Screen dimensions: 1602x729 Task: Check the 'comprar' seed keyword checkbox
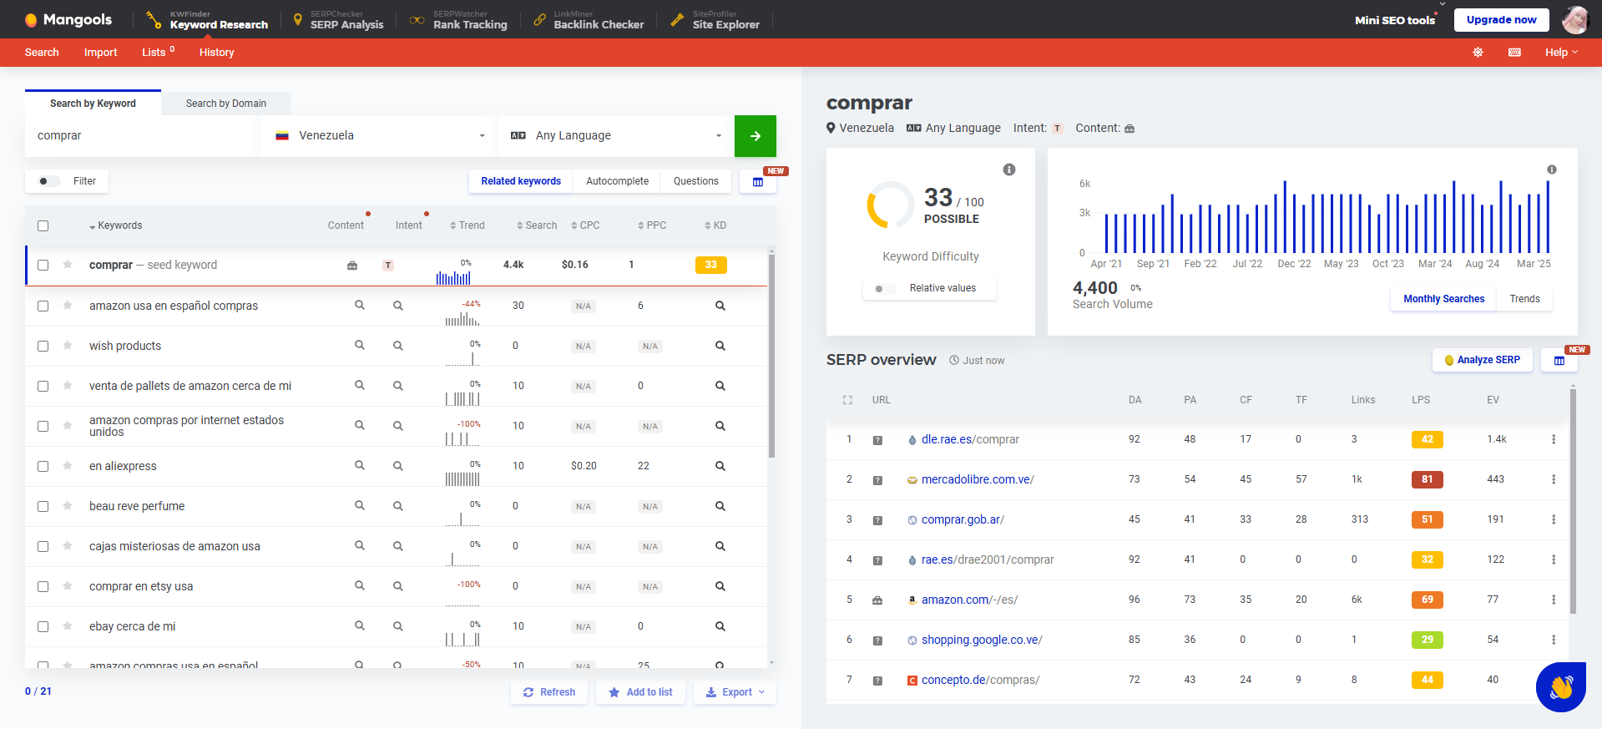coord(43,265)
